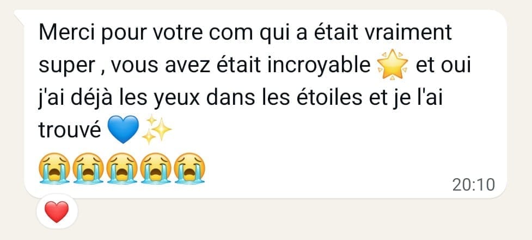Click the sparkles emoji beside the blue heart
The height and width of the screenshot is (240, 532).
157,129
